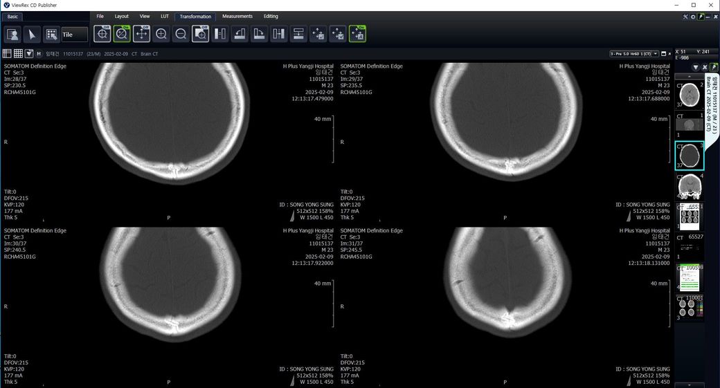Toggle the crosshair target tool Off/On

pyautogui.click(x=102, y=34)
